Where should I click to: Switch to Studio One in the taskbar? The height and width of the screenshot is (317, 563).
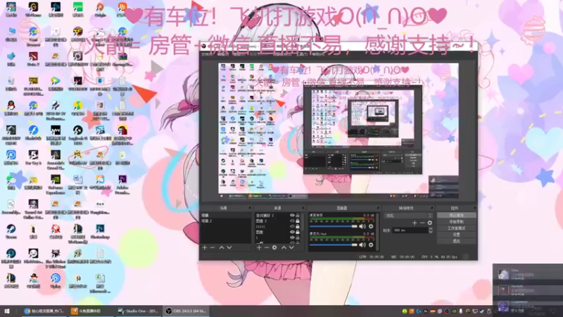click(x=138, y=311)
